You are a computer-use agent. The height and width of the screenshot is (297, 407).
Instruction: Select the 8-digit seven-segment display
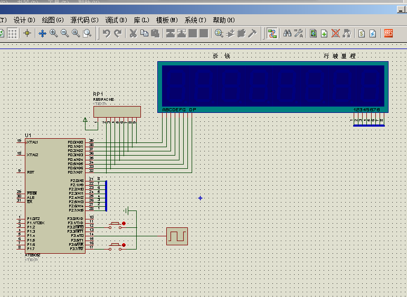point(273,87)
